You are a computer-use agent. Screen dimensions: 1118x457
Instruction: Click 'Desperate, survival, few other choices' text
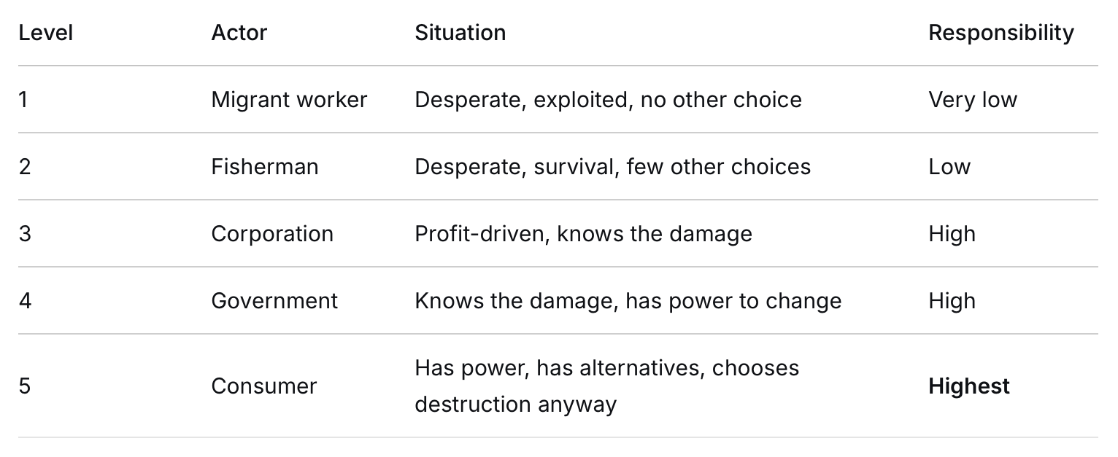point(612,167)
